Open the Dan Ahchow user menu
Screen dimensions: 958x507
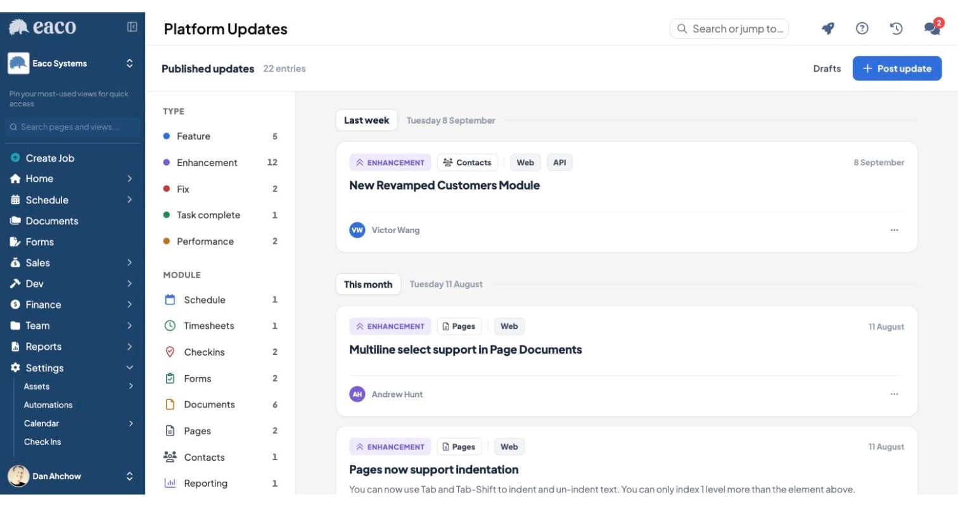click(72, 476)
